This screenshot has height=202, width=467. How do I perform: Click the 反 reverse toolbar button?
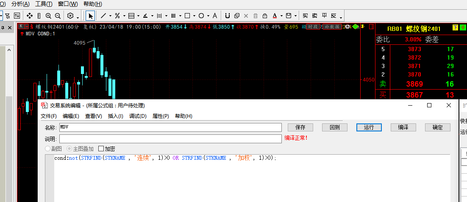click(334, 16)
